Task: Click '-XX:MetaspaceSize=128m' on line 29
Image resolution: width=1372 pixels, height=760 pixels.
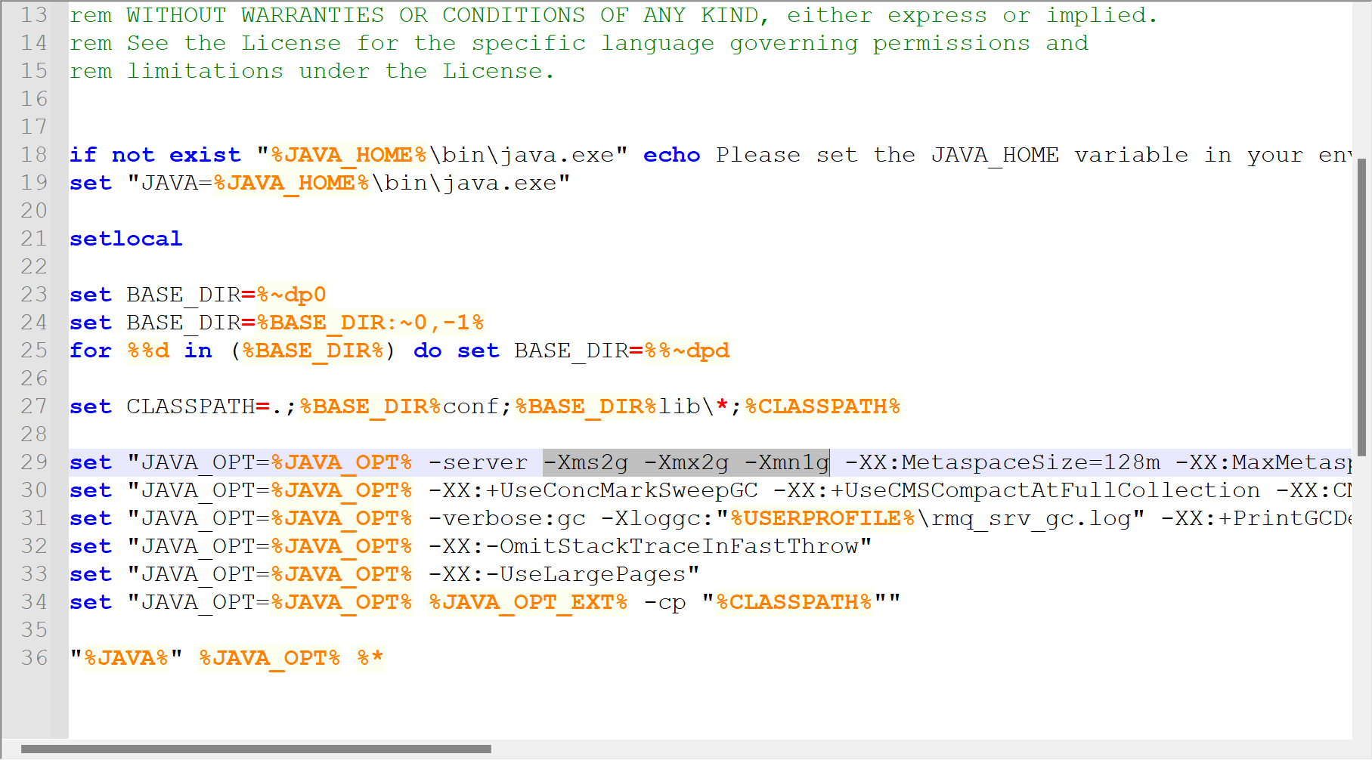Action: point(1002,462)
